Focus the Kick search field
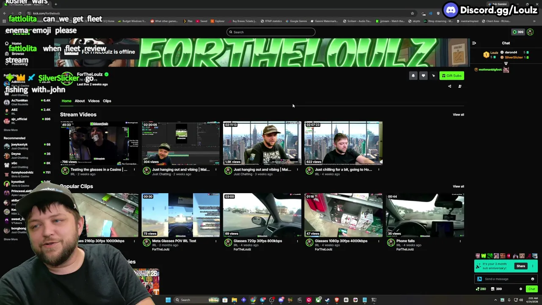 [271, 32]
